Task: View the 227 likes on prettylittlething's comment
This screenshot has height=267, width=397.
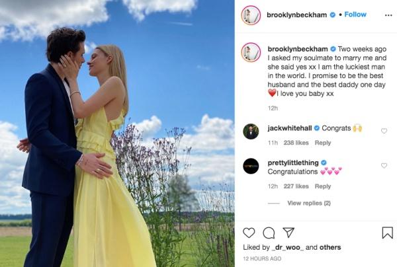Action: click(296, 186)
